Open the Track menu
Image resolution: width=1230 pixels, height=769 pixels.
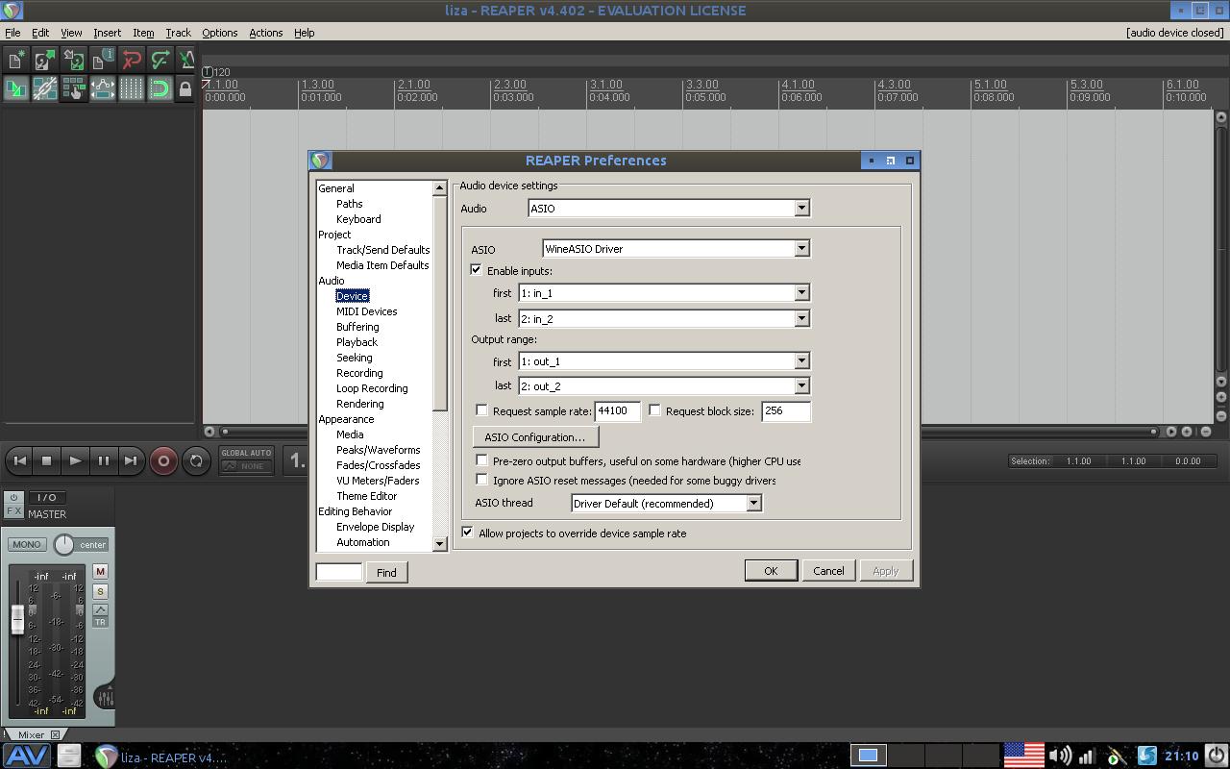(178, 33)
